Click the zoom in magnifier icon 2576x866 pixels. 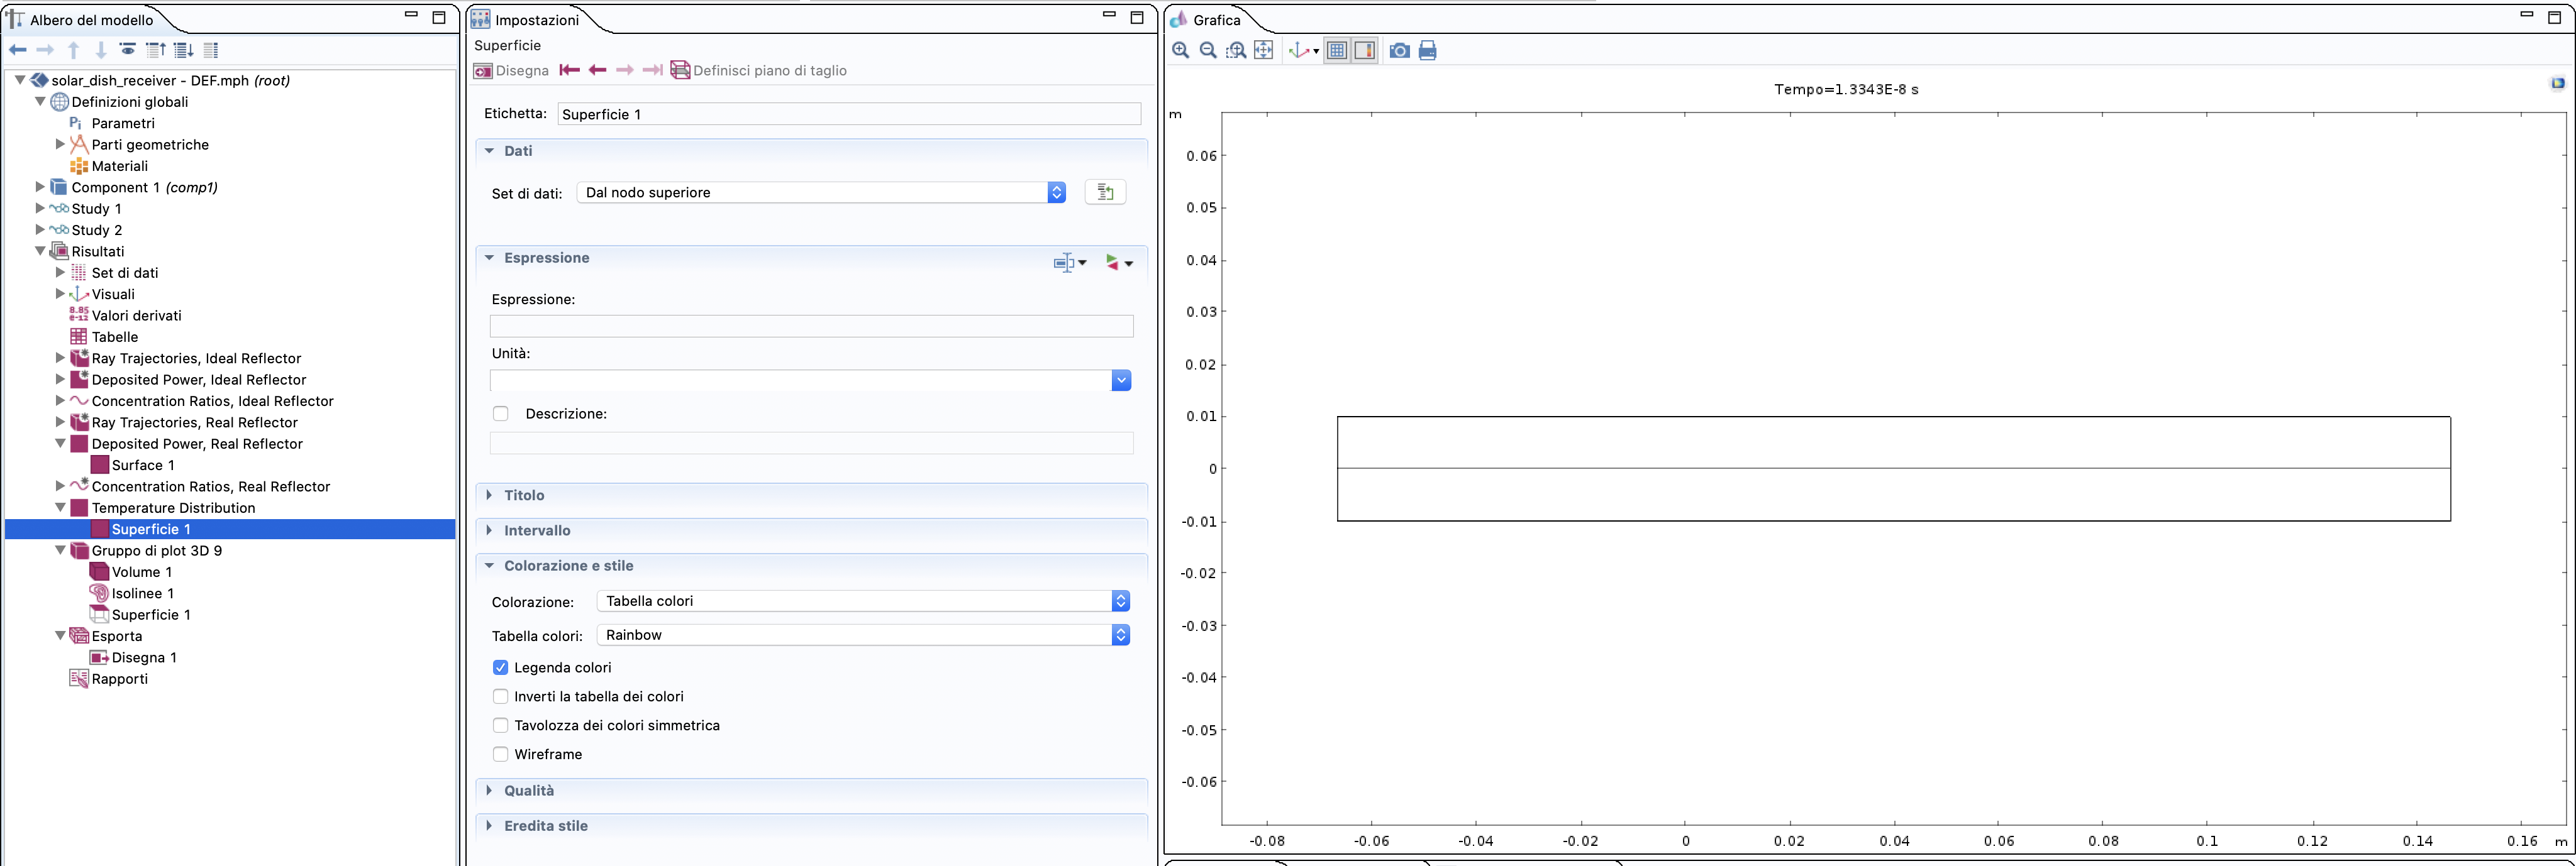pos(1180,51)
